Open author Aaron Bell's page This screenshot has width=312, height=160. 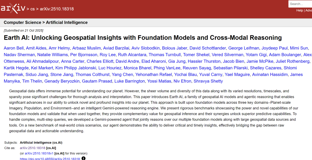point(14,48)
